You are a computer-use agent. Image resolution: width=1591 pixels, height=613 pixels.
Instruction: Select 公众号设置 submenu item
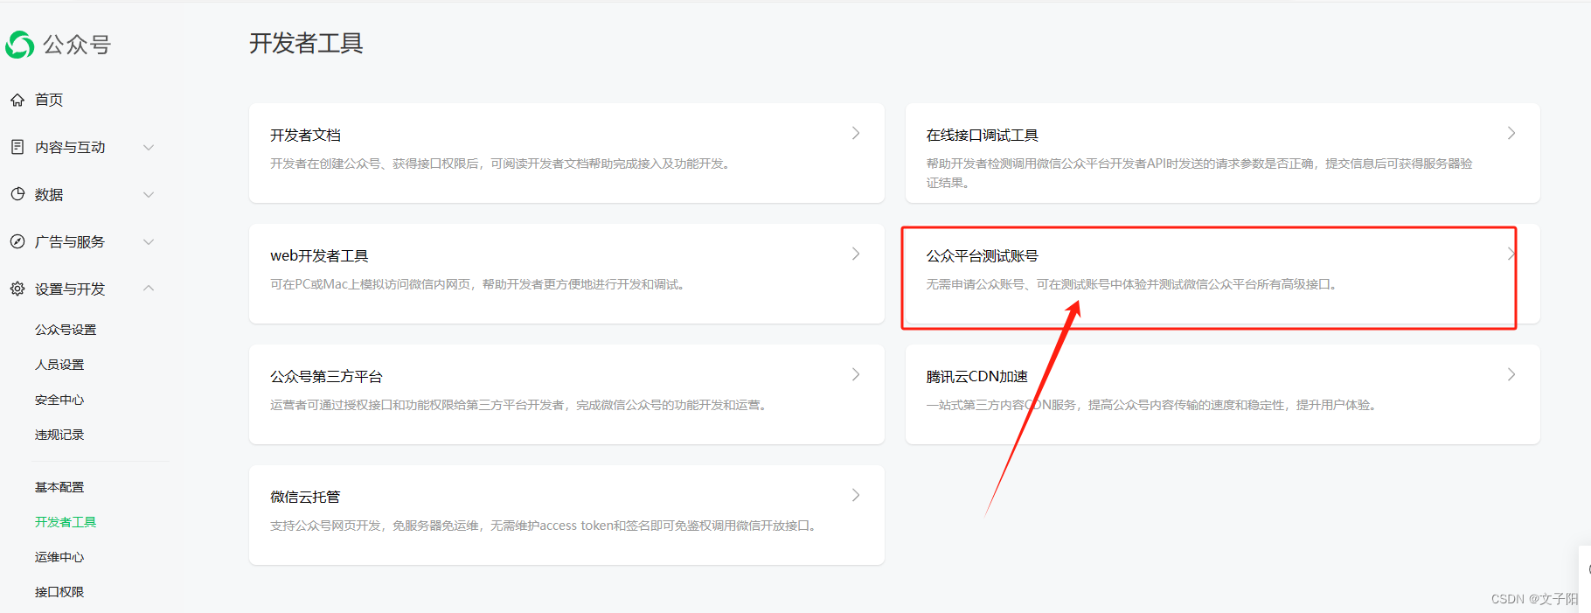[66, 330]
